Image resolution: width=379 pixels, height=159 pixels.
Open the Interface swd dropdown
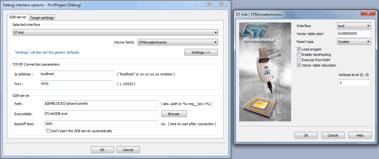point(354,26)
